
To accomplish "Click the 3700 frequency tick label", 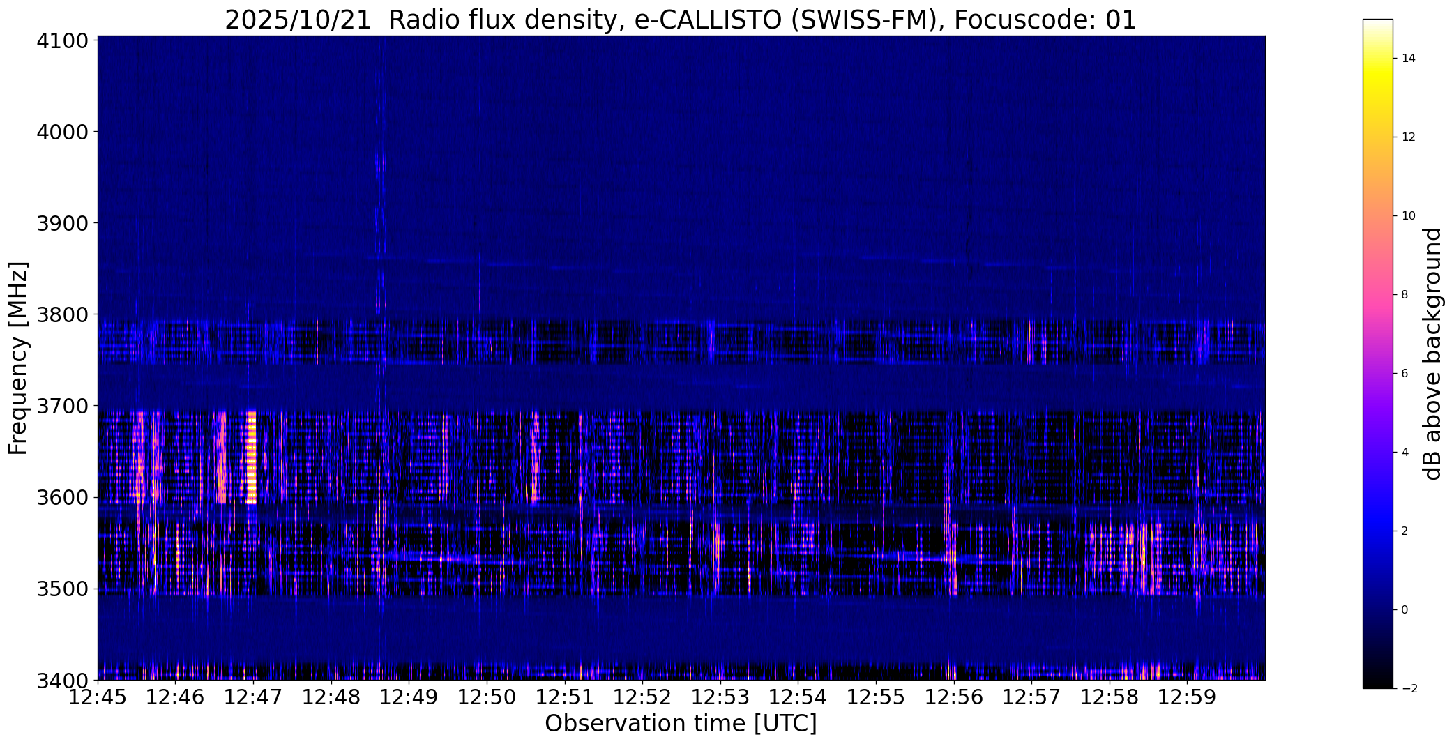I will 63,406.
